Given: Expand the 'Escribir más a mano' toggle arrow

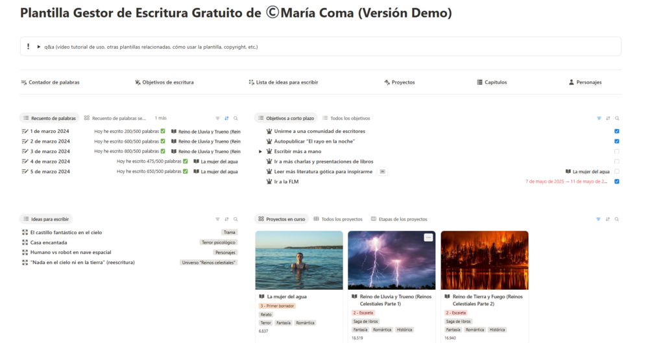Looking at the screenshot, I should (261, 152).
